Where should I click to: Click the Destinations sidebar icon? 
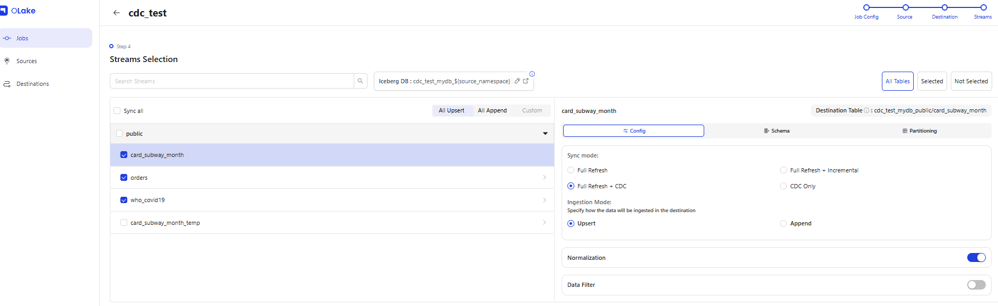7,84
